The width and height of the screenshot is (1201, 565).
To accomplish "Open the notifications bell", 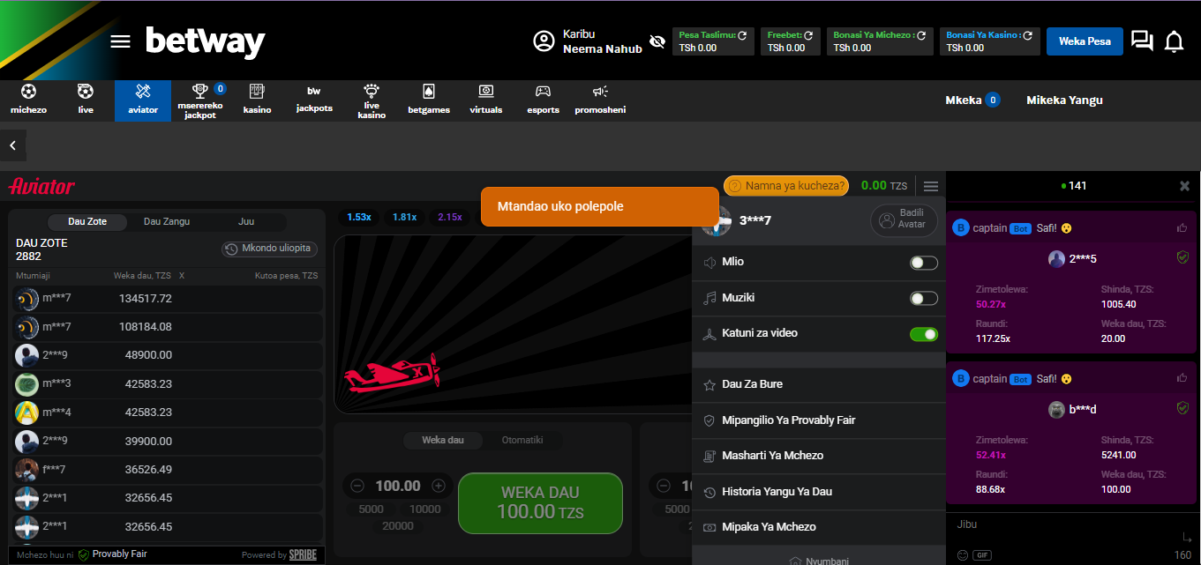I will (1174, 41).
